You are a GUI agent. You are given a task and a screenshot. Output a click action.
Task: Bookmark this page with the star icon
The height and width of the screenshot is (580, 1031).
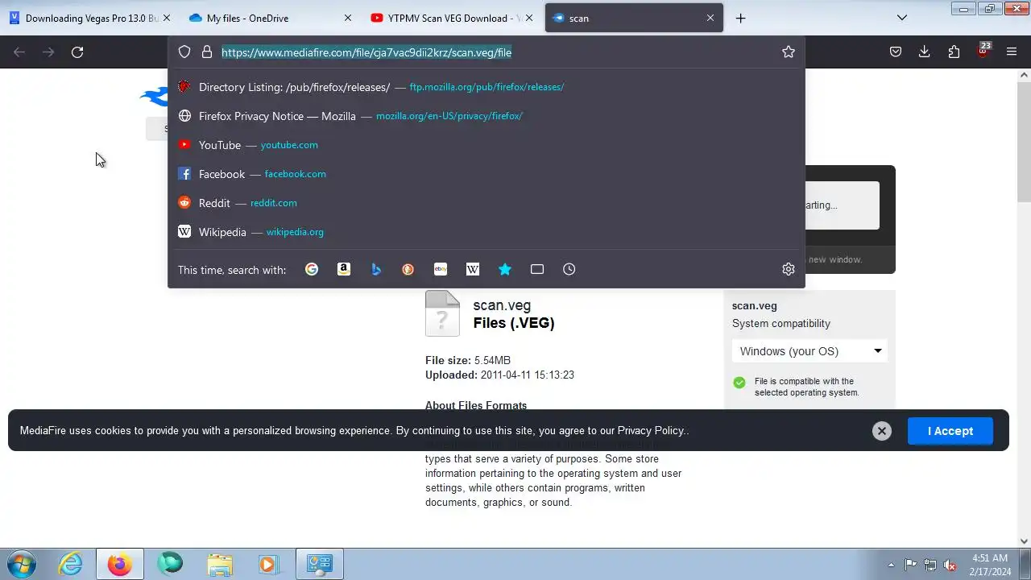789,52
